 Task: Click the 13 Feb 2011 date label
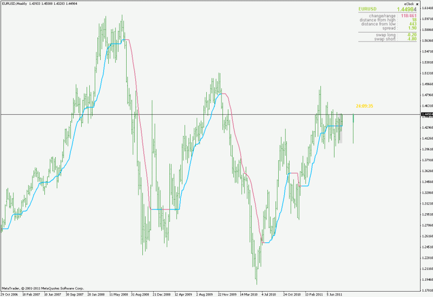click(x=314, y=294)
